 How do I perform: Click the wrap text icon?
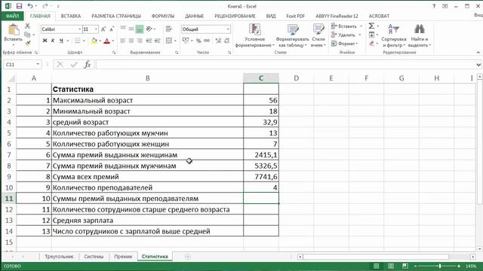169,29
